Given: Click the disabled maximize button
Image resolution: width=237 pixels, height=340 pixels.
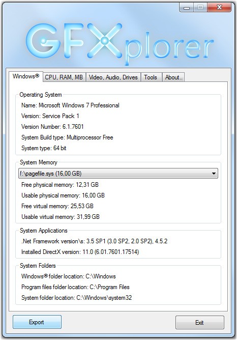Looking at the screenshot, I should click(x=200, y=8).
